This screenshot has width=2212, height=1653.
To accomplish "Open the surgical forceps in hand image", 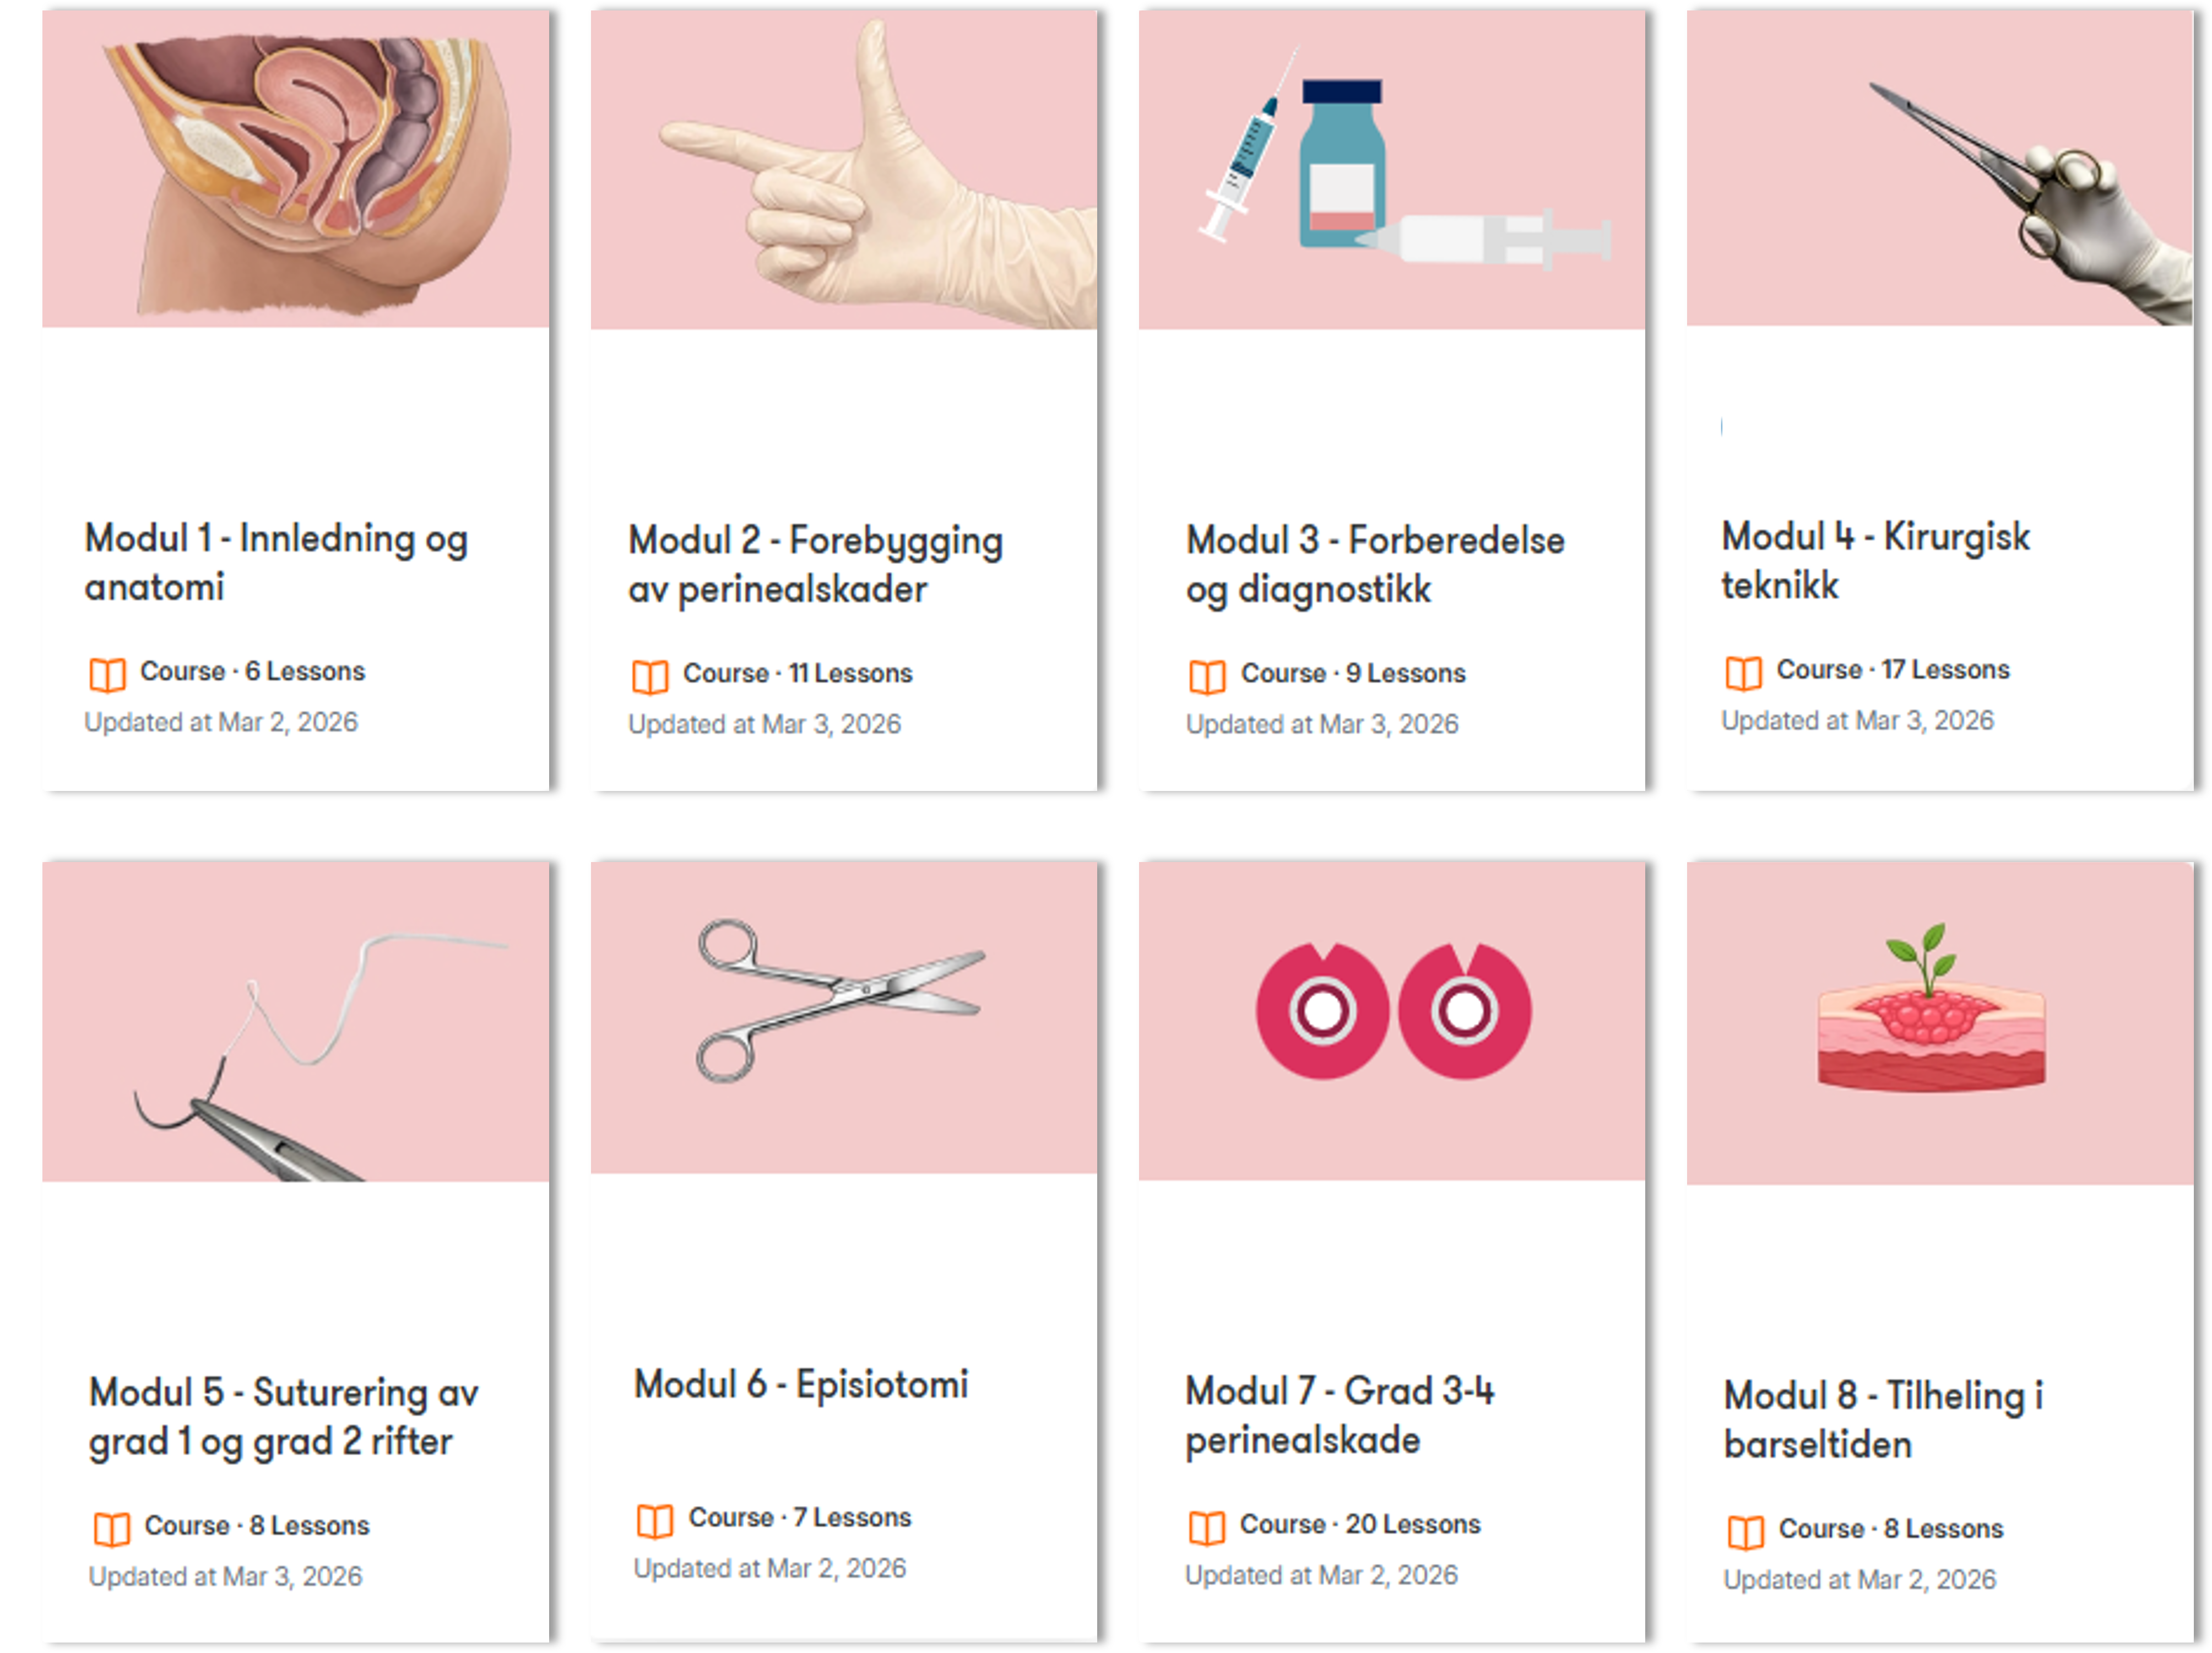I will coord(1939,167).
